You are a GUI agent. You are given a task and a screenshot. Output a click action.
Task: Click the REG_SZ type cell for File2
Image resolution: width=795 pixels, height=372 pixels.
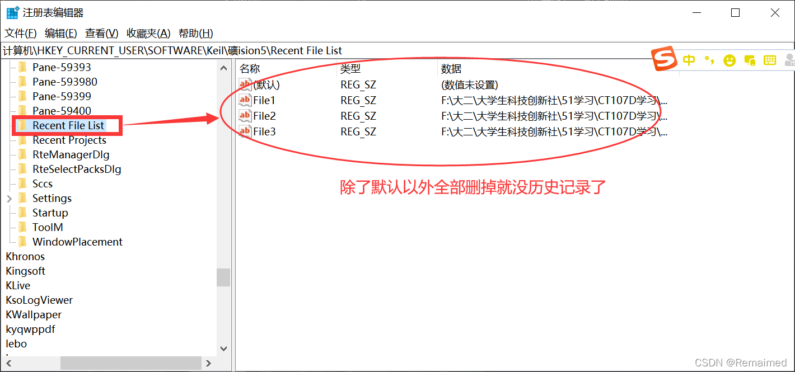pyautogui.click(x=358, y=116)
